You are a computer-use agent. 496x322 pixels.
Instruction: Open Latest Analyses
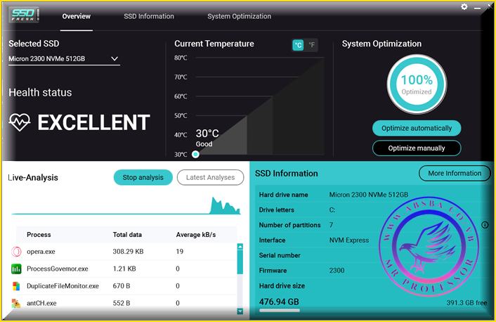210,177
